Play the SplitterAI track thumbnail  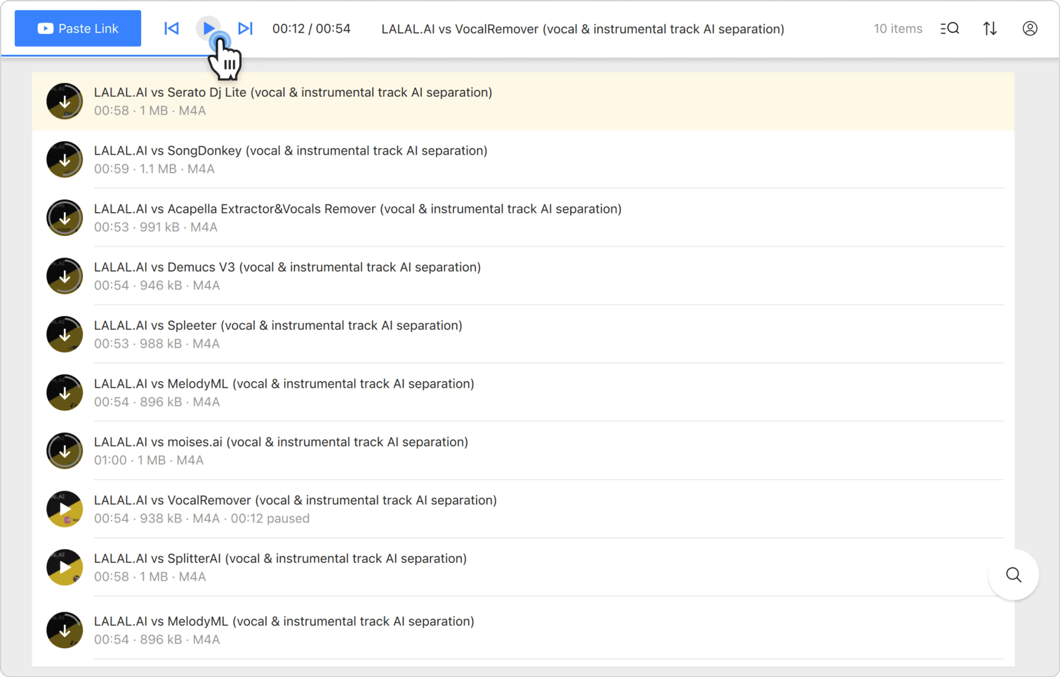click(65, 567)
